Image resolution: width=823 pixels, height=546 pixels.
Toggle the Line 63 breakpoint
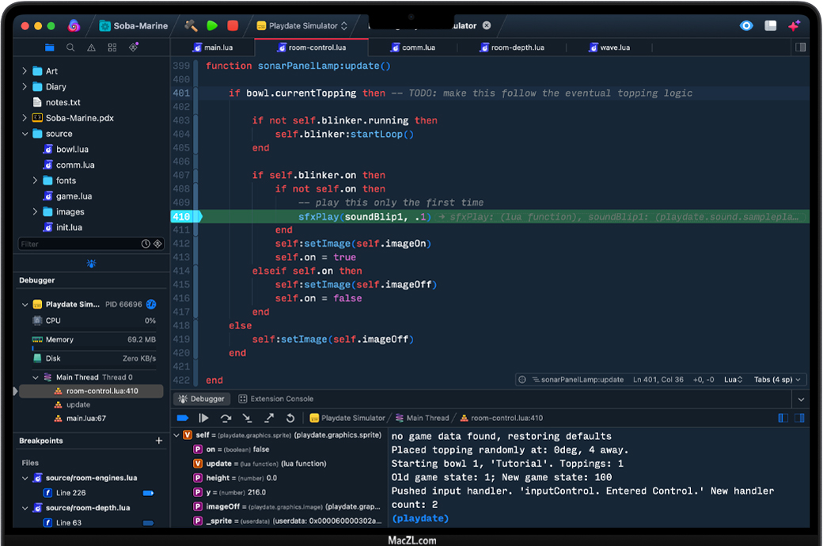[148, 523]
